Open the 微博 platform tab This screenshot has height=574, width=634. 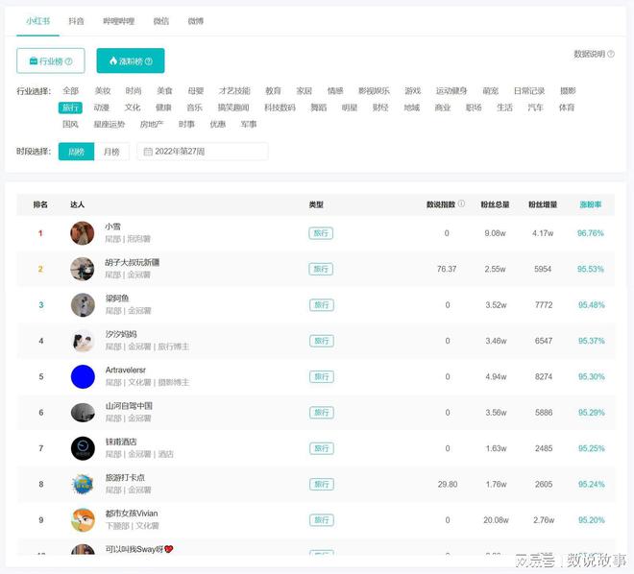click(x=196, y=21)
